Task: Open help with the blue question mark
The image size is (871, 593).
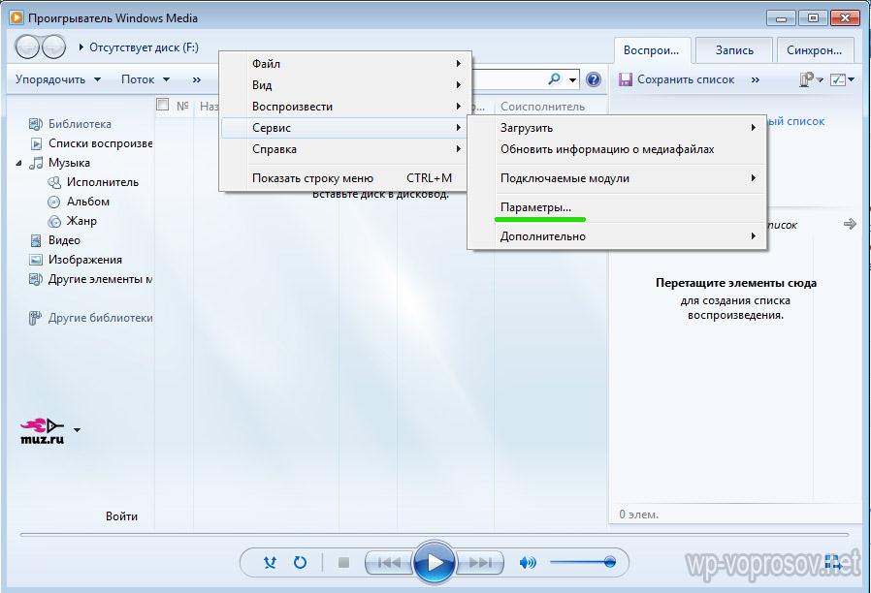Action: point(594,79)
